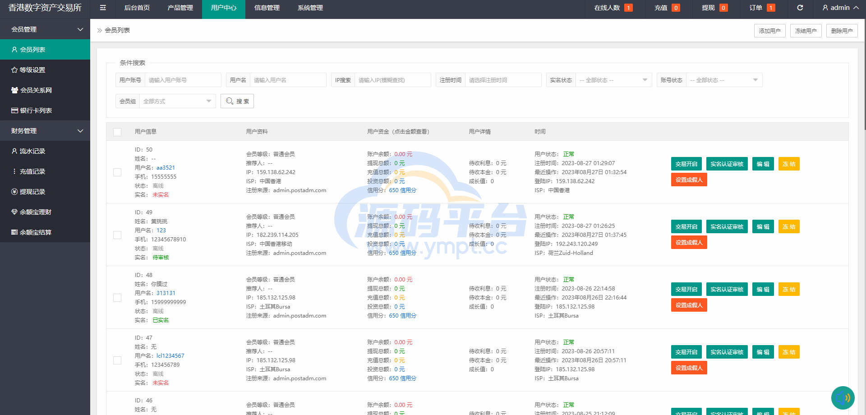Click the recharge records dots icon
866x415 pixels.
[x=14, y=171]
